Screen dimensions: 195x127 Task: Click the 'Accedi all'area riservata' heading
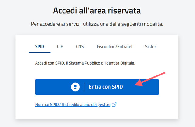coord(97,11)
